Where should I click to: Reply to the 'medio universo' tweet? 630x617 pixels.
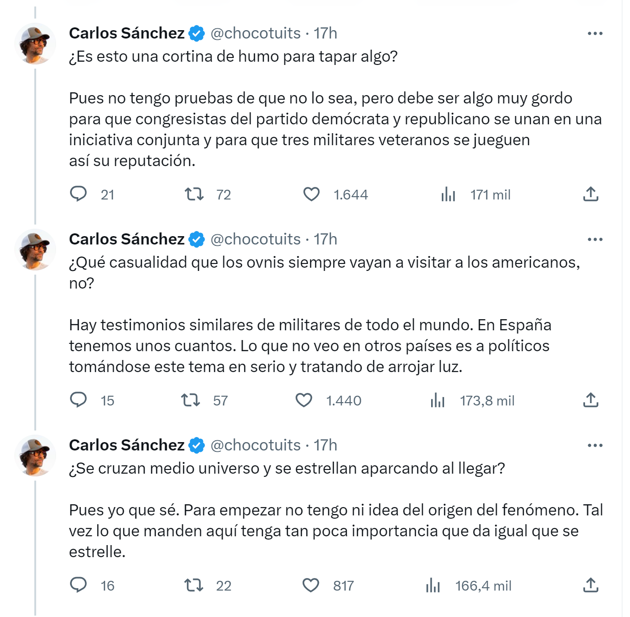coord(78,585)
